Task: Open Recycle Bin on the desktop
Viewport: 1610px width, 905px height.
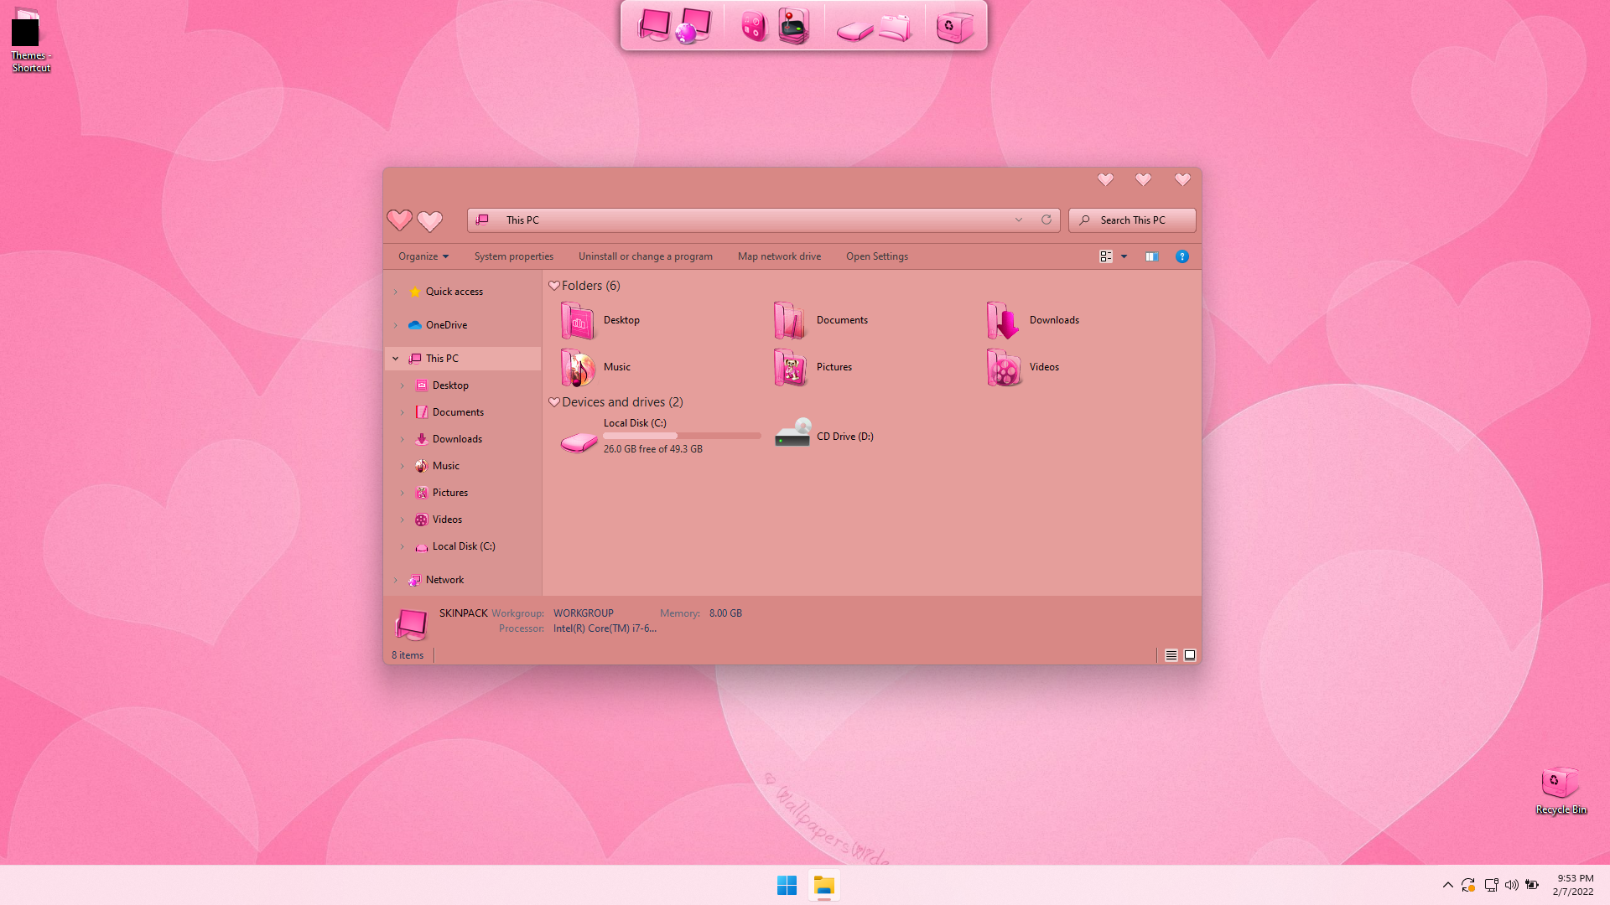Action: point(1560,783)
